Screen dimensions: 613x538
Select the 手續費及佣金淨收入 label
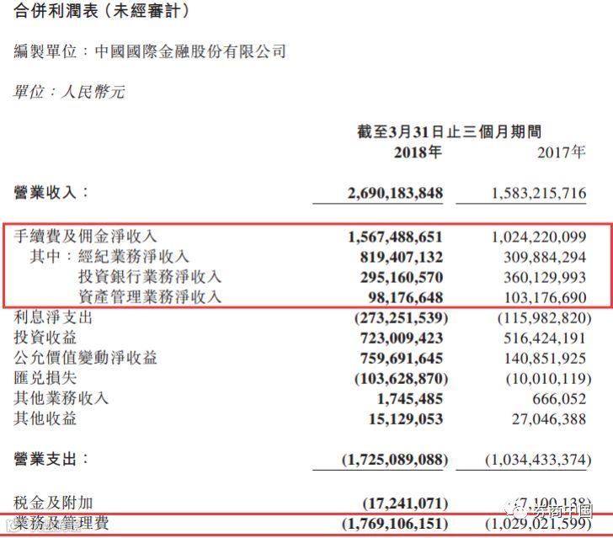(x=85, y=237)
